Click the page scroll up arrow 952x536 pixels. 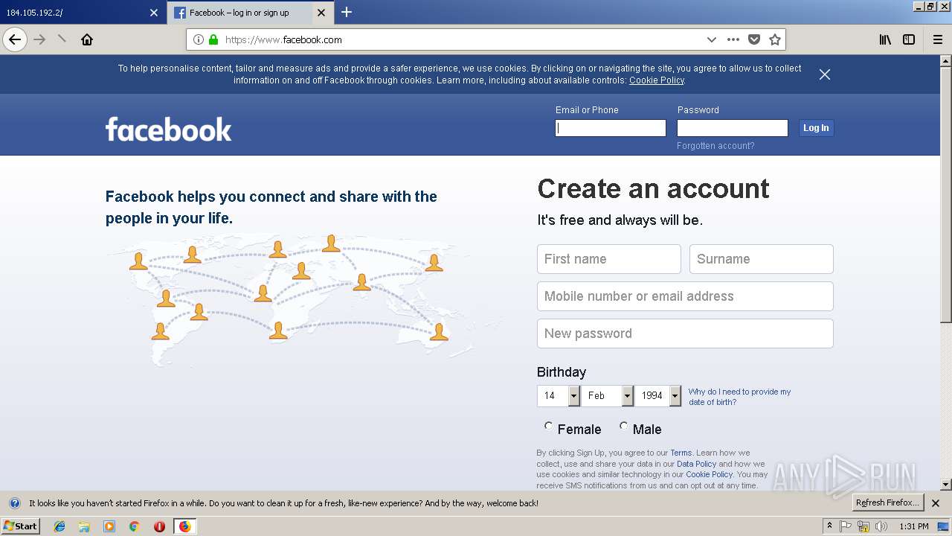(946, 60)
